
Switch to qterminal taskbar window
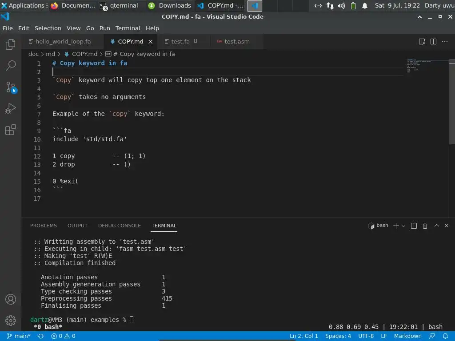pos(119,5)
